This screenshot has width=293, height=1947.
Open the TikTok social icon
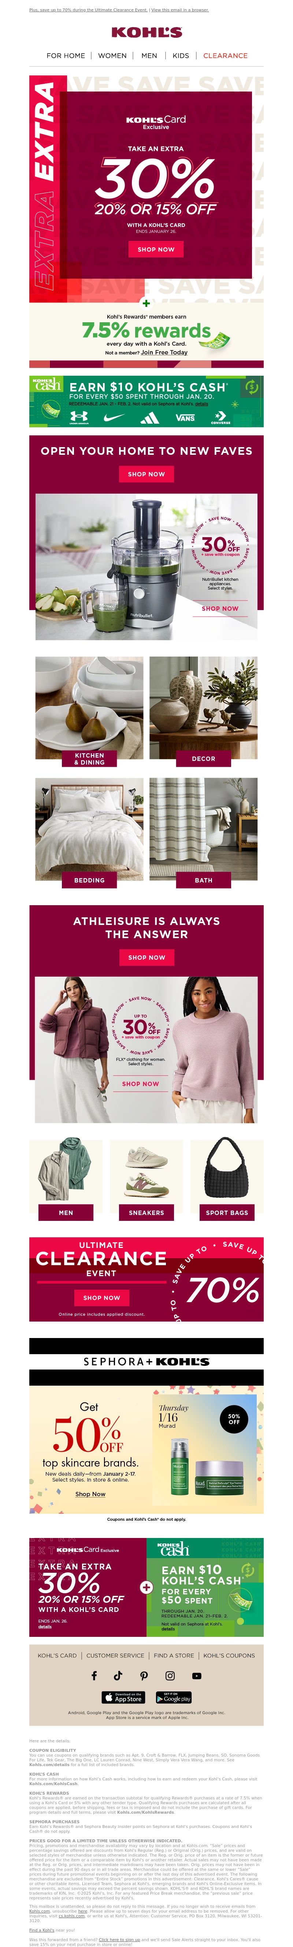pyautogui.click(x=118, y=1676)
